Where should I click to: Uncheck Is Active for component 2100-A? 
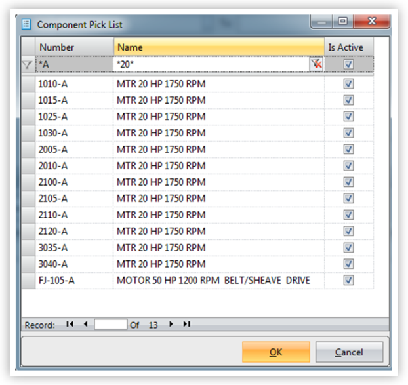pyautogui.click(x=348, y=182)
